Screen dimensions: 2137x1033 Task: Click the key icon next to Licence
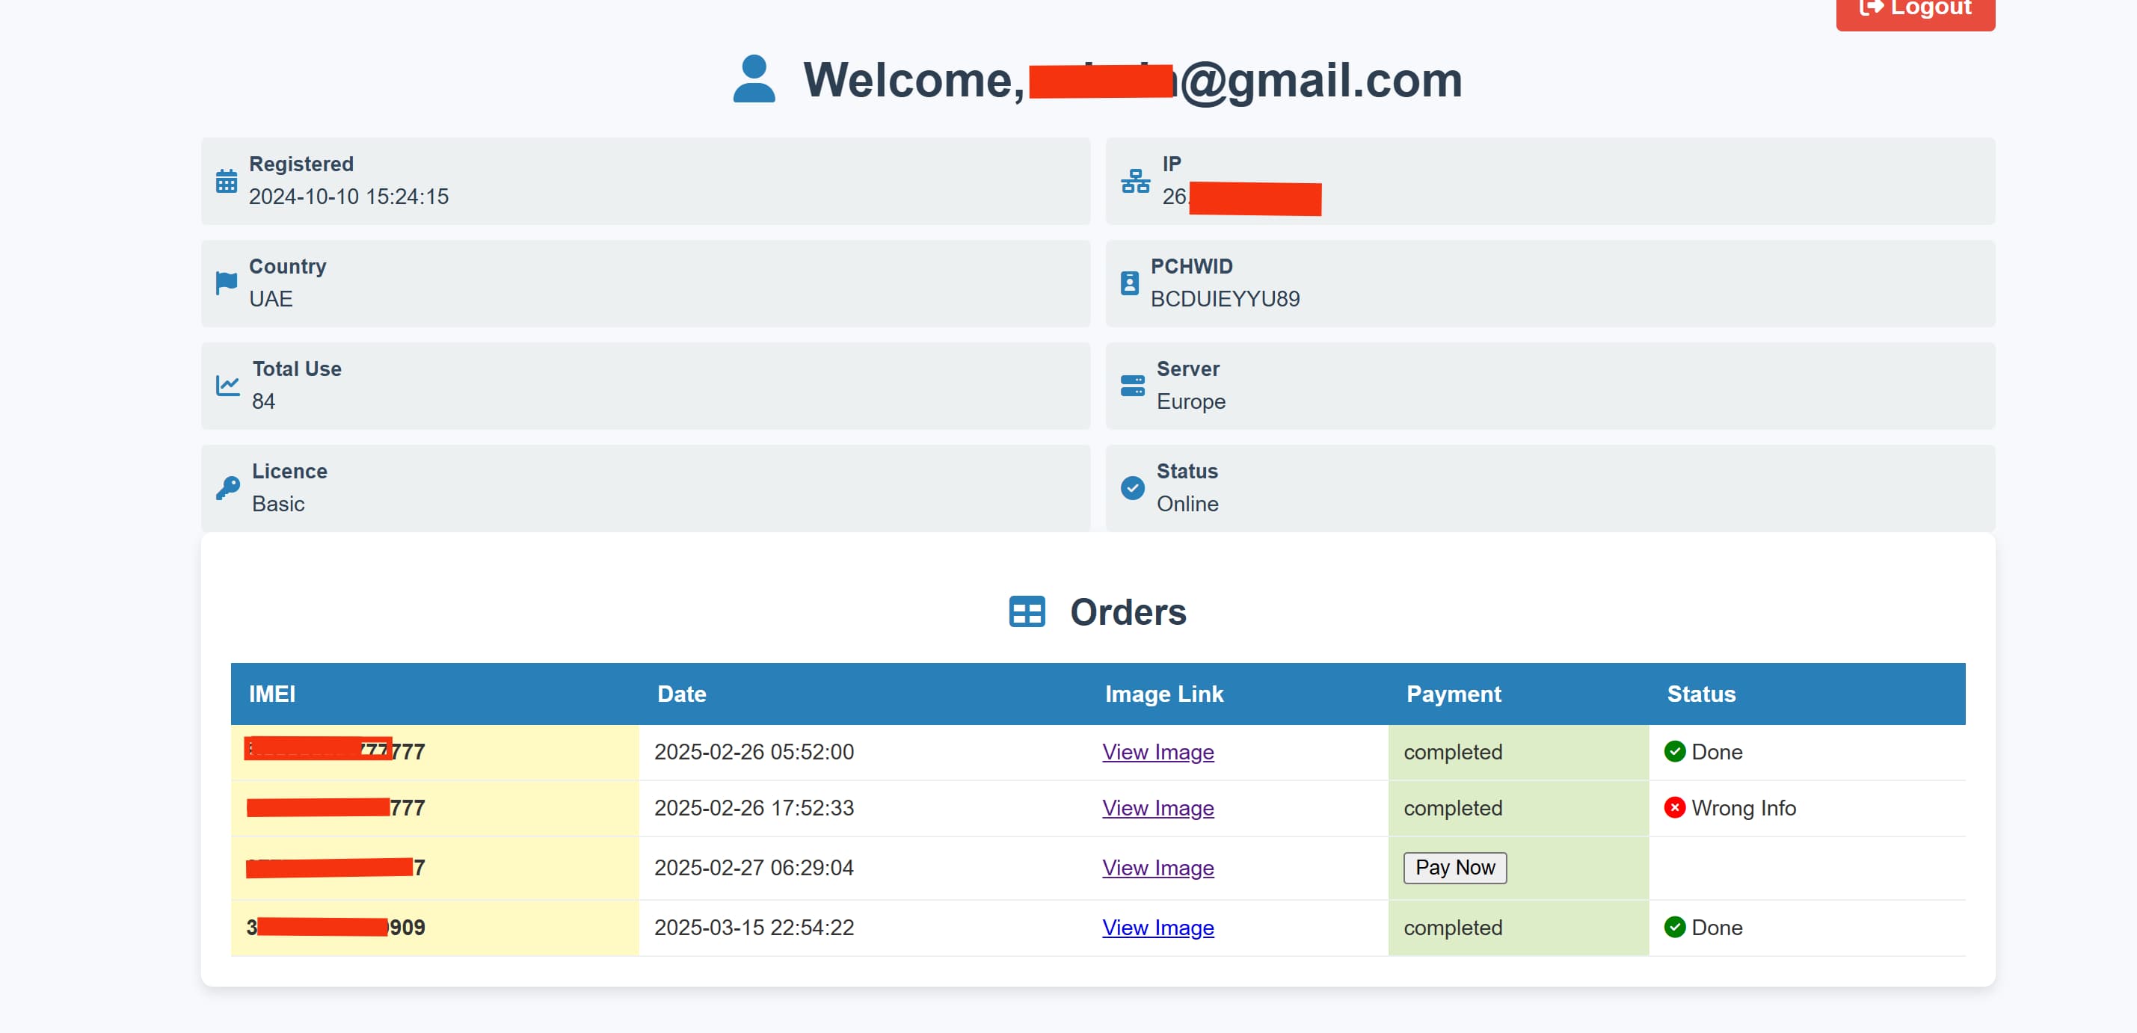point(227,487)
